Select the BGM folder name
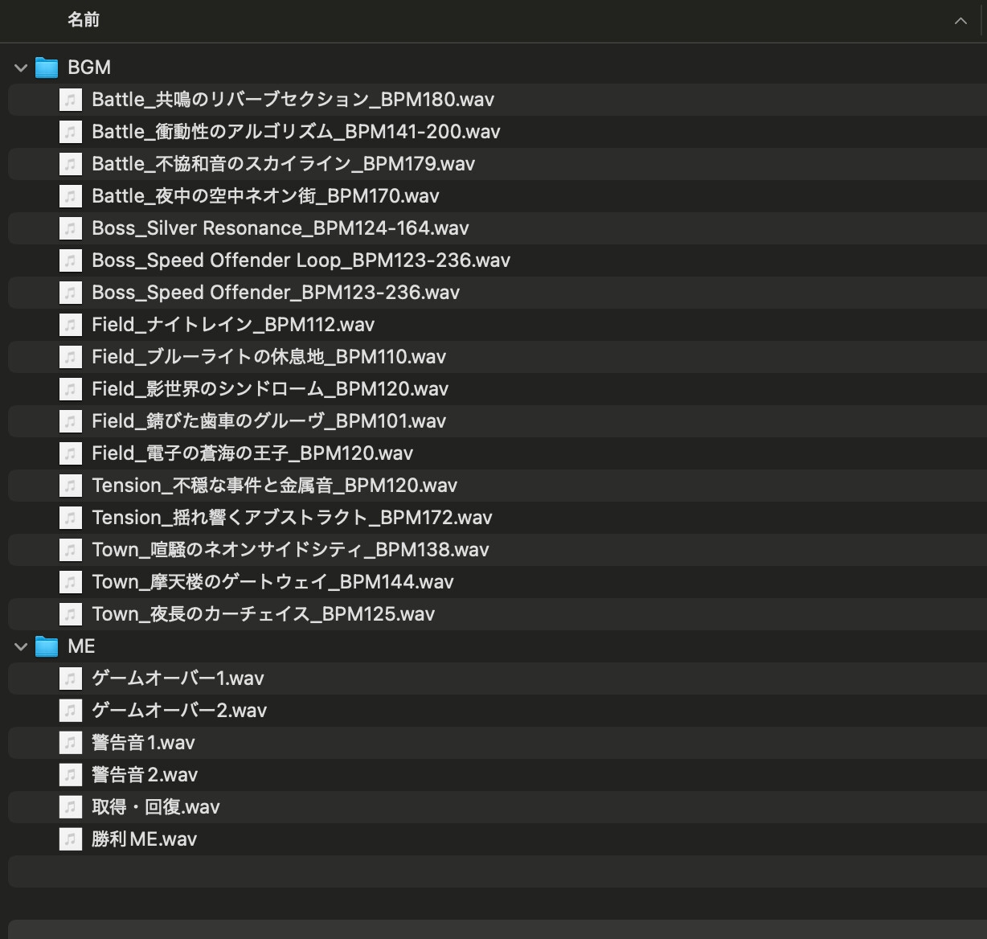 (89, 68)
